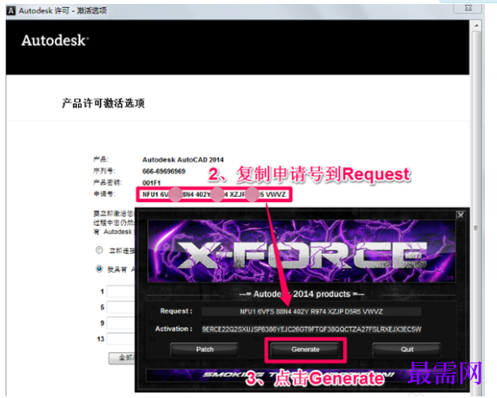Select the first radio option in the Autodesk window
Viewport: 497px width, 398px height.
coord(99,250)
